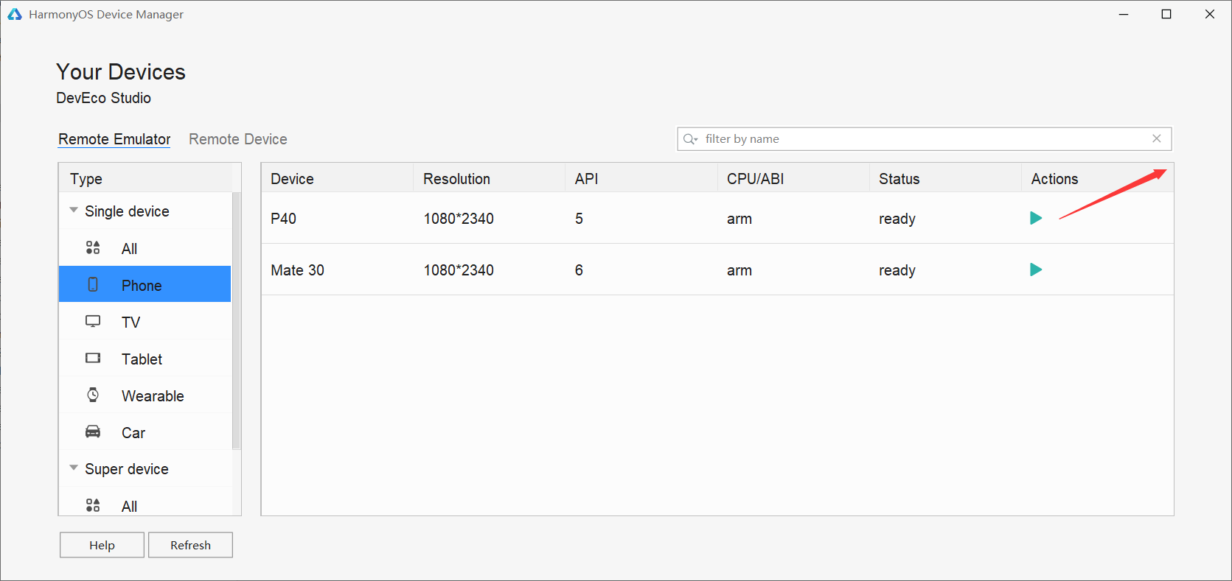The image size is (1232, 581).
Task: Switch to the Remote Device tab
Action: [x=238, y=139]
